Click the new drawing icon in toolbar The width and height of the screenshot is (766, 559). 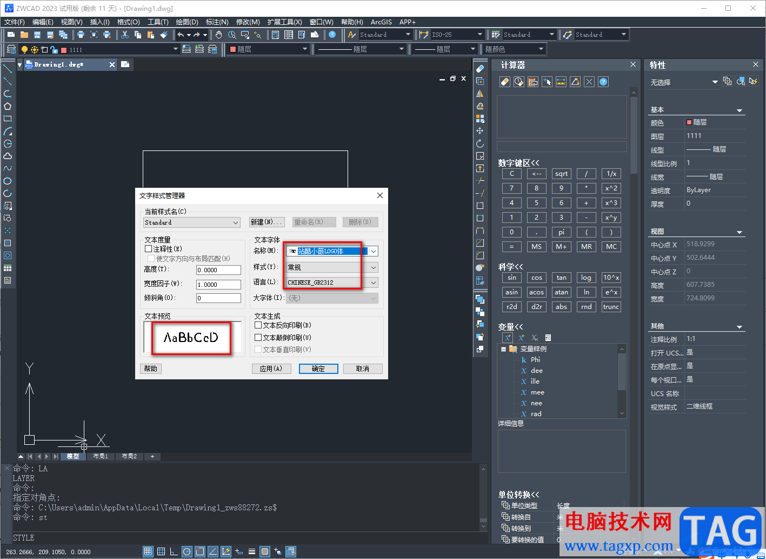pos(11,35)
